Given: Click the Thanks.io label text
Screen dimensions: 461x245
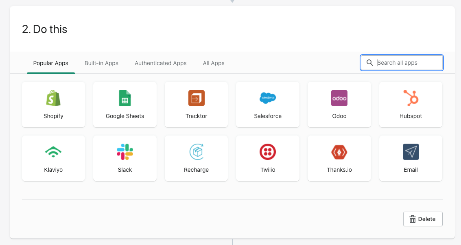Looking at the screenshot, I should (x=339, y=170).
